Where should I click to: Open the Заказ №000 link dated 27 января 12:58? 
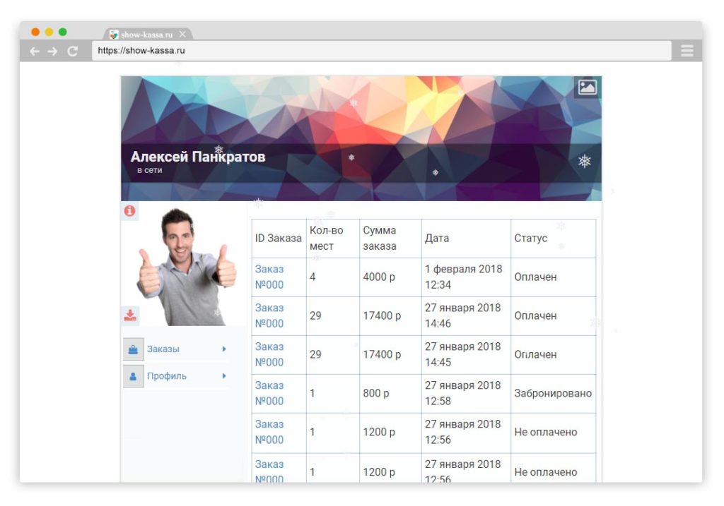tap(269, 393)
